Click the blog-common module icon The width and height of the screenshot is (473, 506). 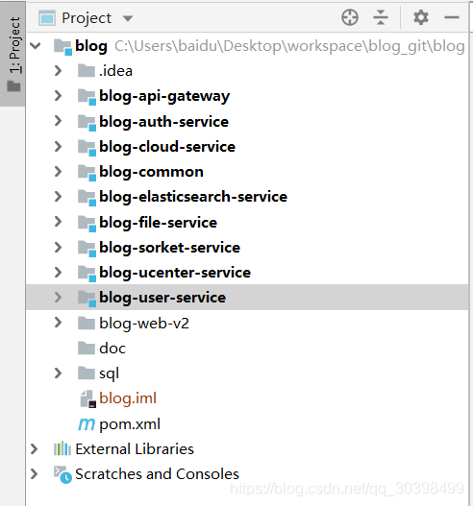87,173
